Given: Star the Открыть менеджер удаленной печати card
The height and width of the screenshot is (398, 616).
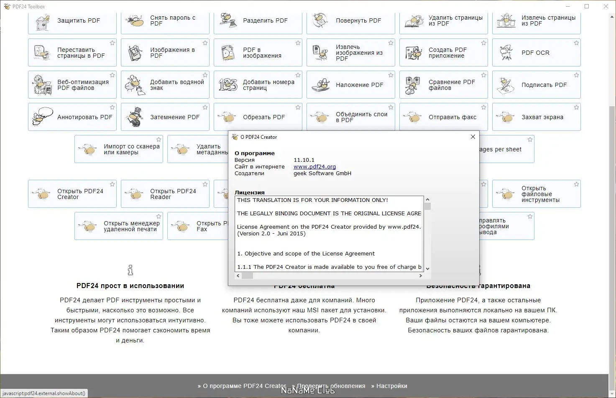Looking at the screenshot, I should [158, 217].
